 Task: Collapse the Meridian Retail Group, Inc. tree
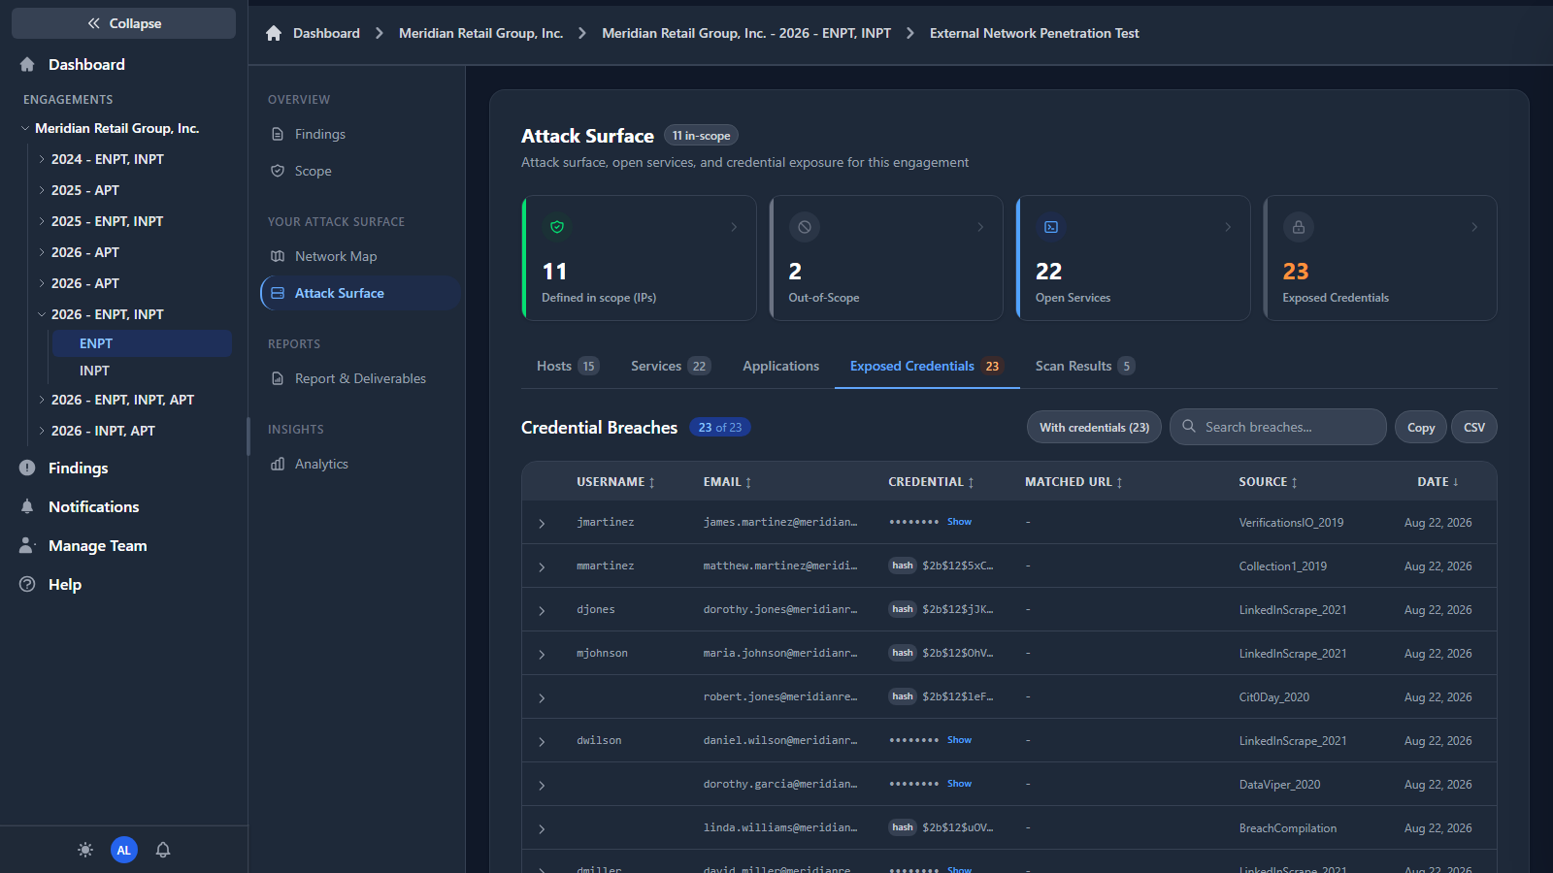tap(25, 128)
